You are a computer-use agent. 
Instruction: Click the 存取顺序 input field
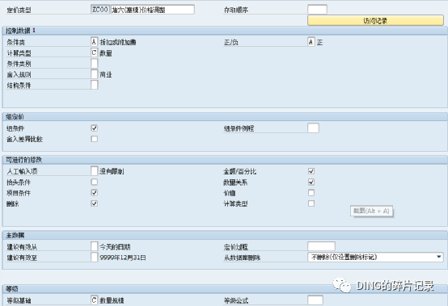point(317,10)
